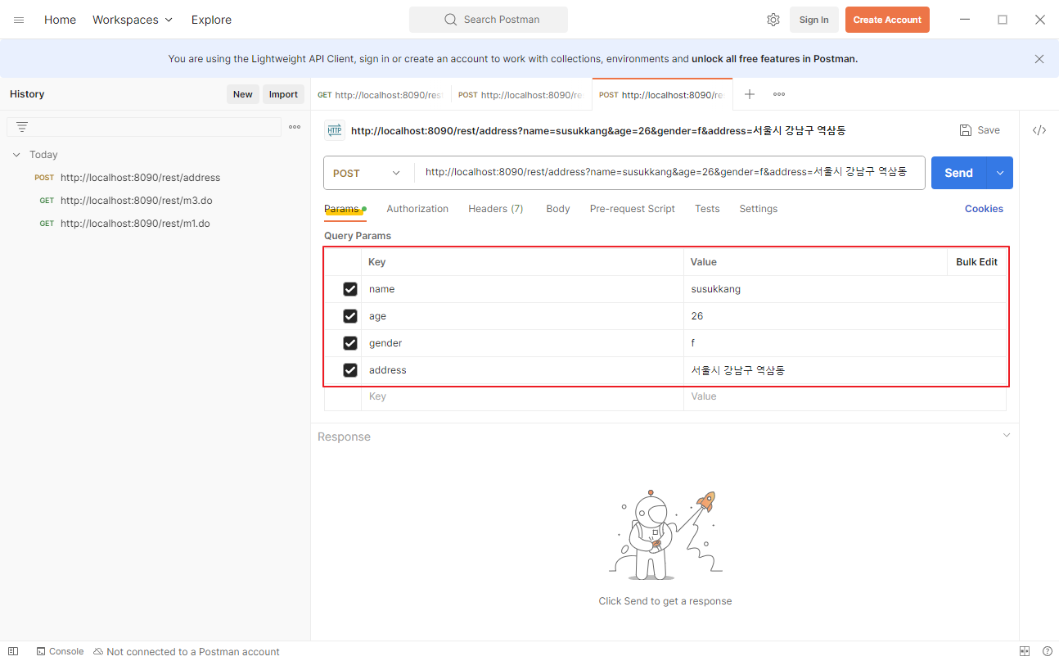Open the Workspaces dropdown
The image size is (1059, 661).
pos(133,20)
